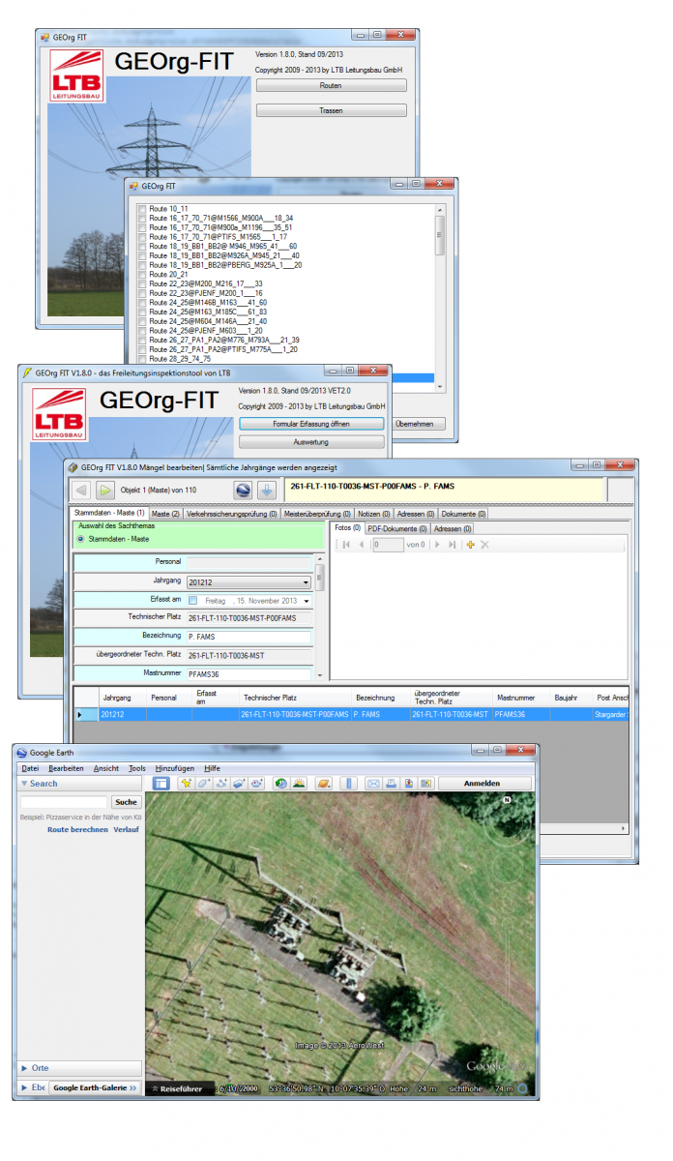The height and width of the screenshot is (1161, 673).
Task: Open Datei menu in Google Earth
Action: click(x=31, y=768)
